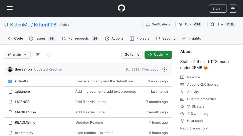Click the .gitignore file icon
This screenshot has width=243, height=136.
(10, 92)
